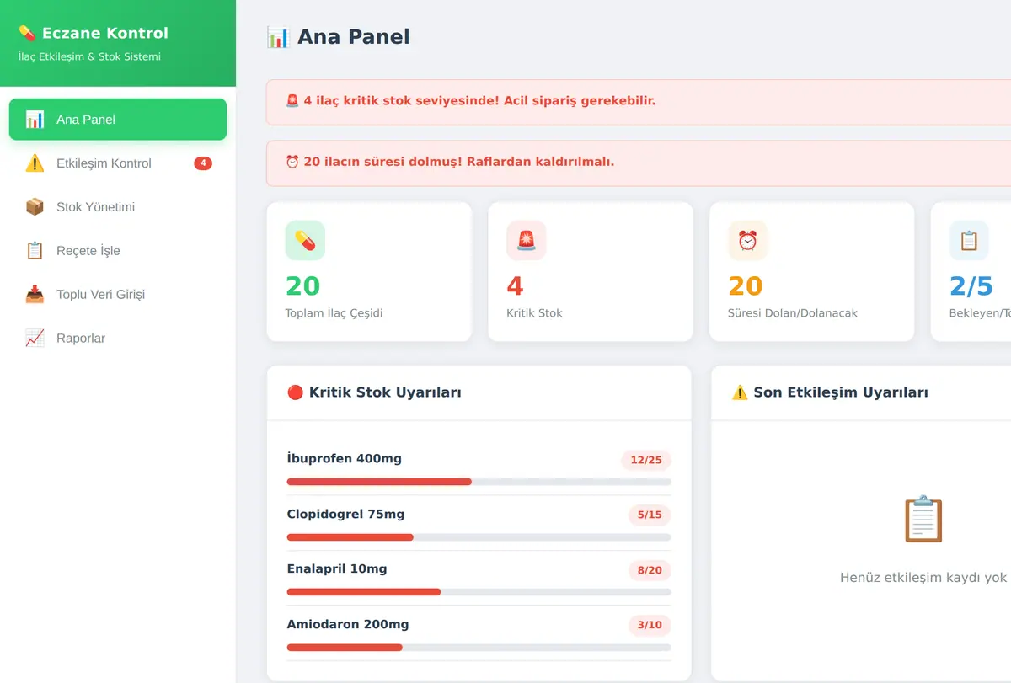This screenshot has width=1011, height=683.
Task: Click the chart icon beside Raporlar
Action: coord(35,339)
